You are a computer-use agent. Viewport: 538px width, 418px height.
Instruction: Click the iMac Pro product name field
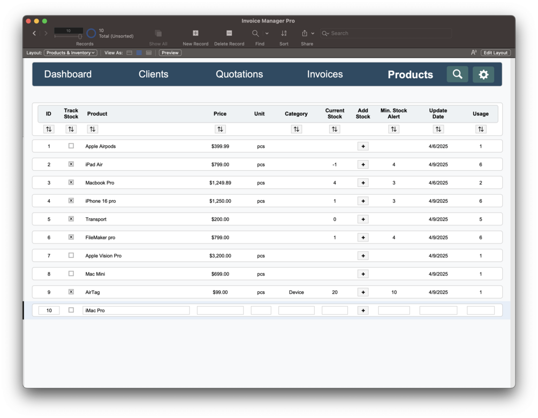(x=136, y=310)
